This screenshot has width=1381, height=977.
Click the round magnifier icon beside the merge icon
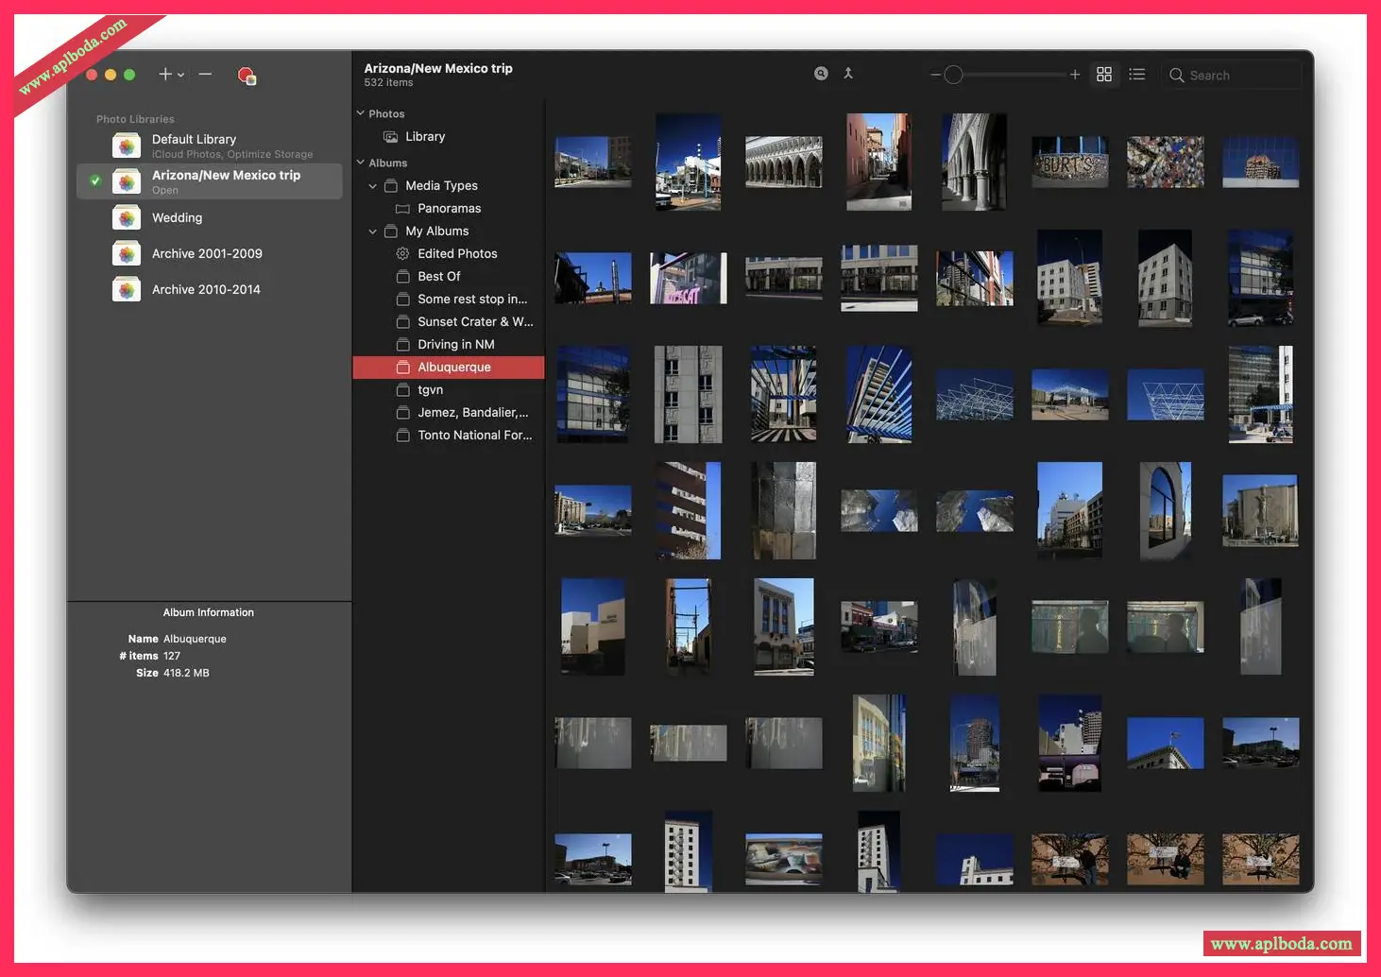pyautogui.click(x=821, y=74)
